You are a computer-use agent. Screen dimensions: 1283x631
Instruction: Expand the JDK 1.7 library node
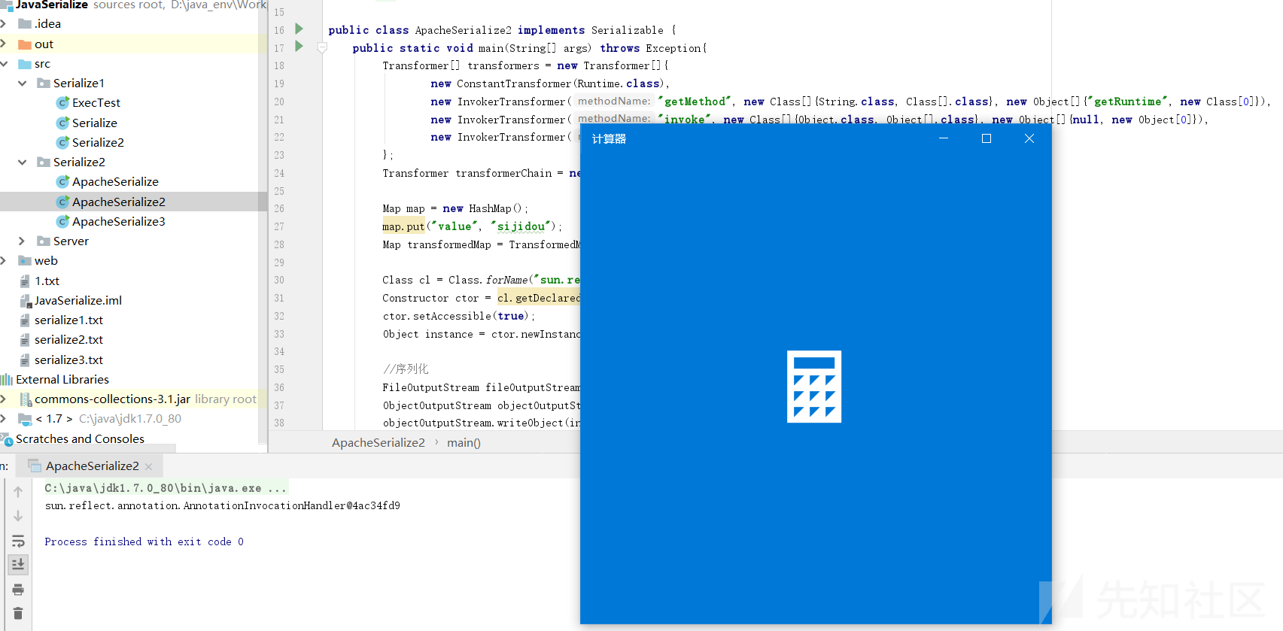[x=4, y=418]
